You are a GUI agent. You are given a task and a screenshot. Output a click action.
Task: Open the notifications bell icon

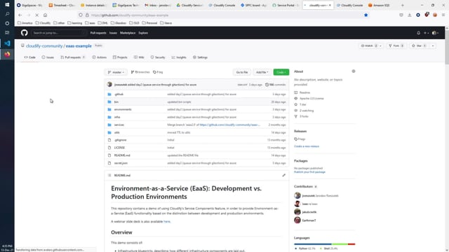tap(418, 33)
